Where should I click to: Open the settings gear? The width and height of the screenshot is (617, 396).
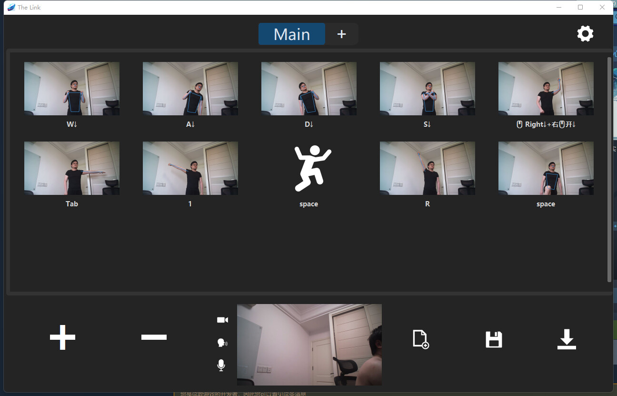585,33
